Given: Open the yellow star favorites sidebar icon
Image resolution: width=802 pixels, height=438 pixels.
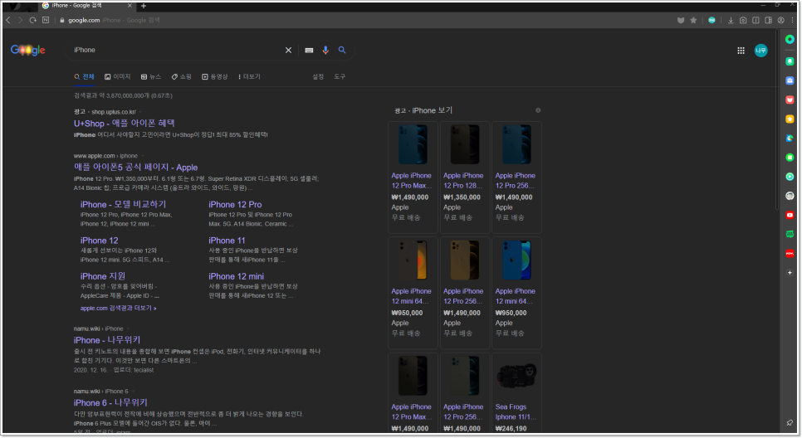Looking at the screenshot, I should click(790, 119).
